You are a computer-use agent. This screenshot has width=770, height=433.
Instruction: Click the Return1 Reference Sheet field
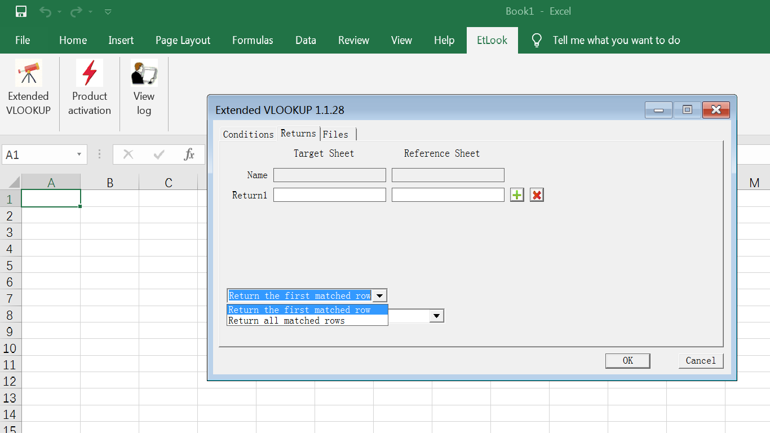(x=448, y=195)
